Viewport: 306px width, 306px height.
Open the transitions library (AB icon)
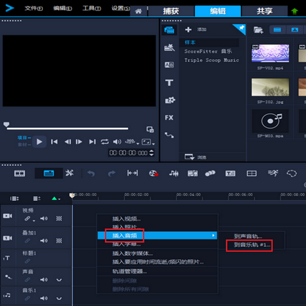click(169, 65)
